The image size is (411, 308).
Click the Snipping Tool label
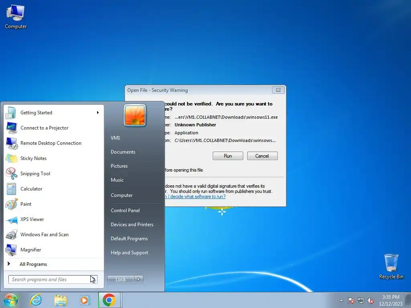(35, 174)
